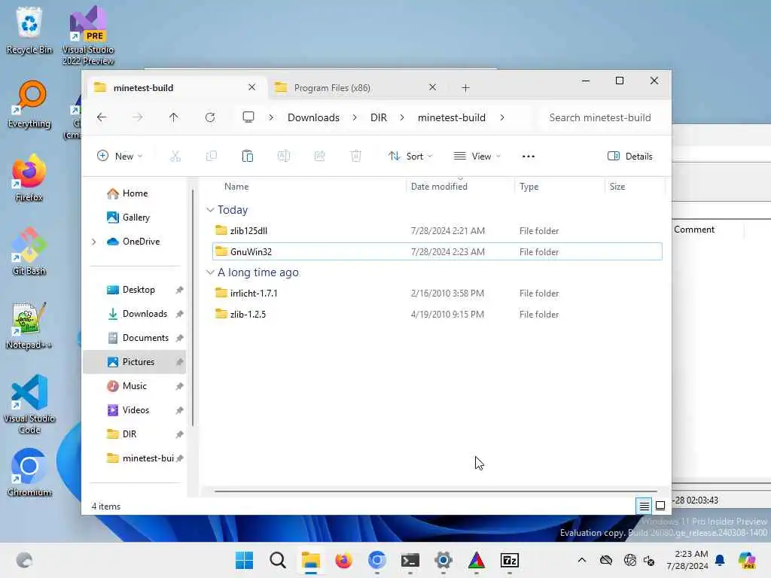
Task: Unpin Music pin icon
Action: tap(179, 386)
